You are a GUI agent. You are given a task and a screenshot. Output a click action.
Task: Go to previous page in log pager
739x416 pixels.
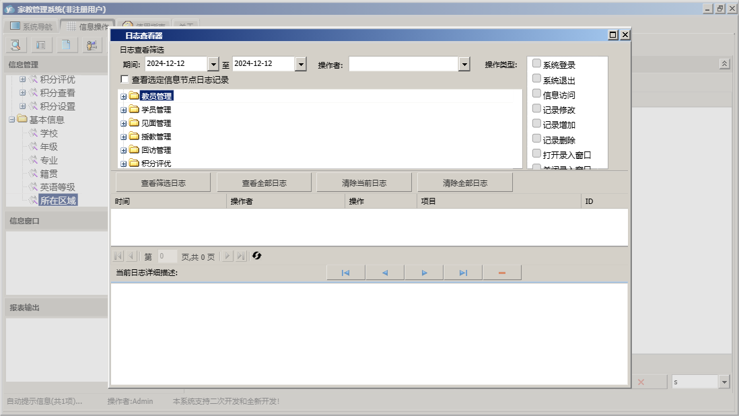[131, 256]
